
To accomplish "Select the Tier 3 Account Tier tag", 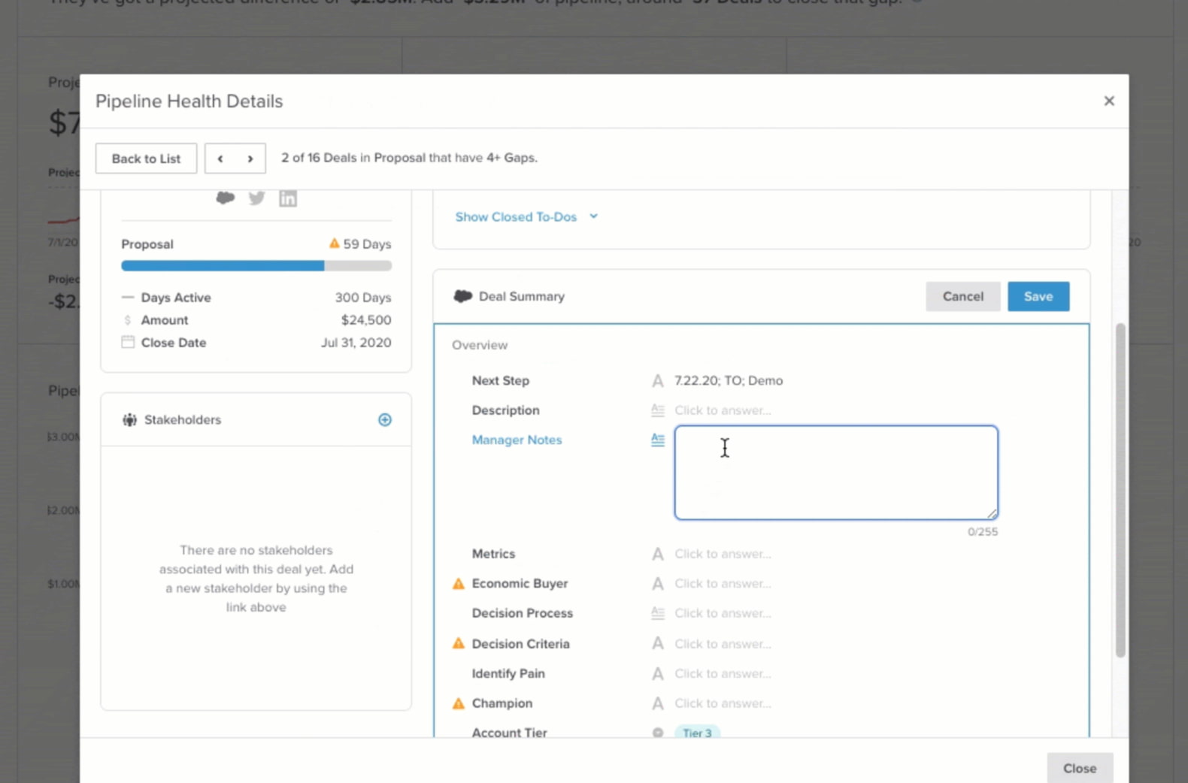I will point(697,733).
